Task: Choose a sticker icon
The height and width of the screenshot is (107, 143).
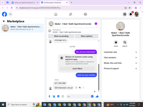Action: point(58,96)
